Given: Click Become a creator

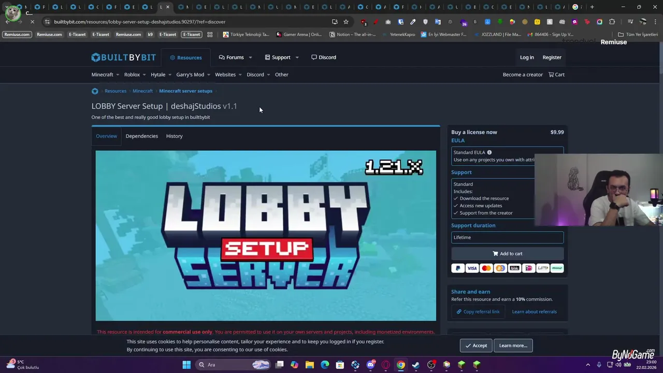Looking at the screenshot, I should tap(523, 75).
